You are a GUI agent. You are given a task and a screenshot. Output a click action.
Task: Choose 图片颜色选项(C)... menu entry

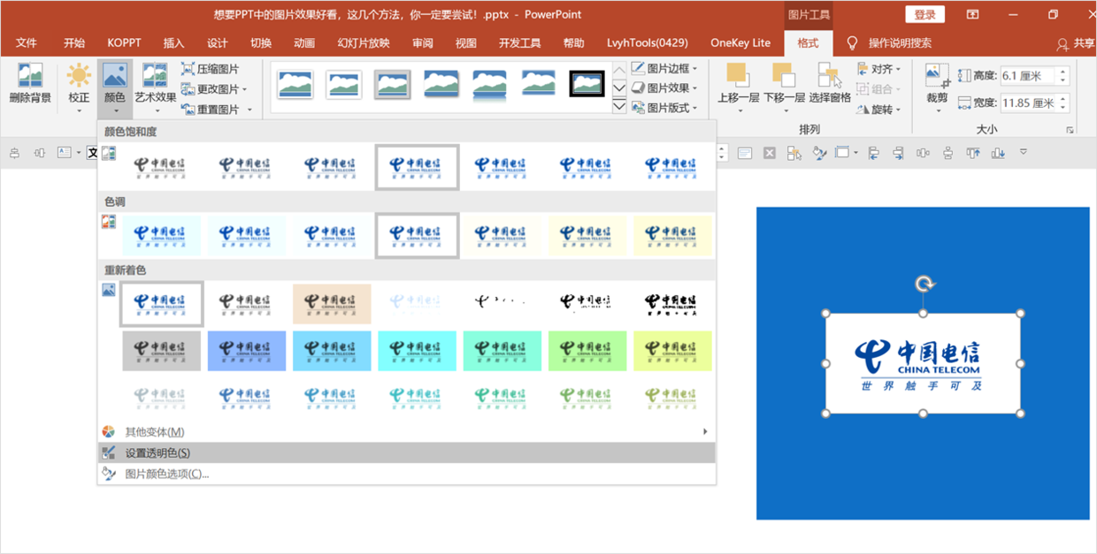(x=406, y=474)
